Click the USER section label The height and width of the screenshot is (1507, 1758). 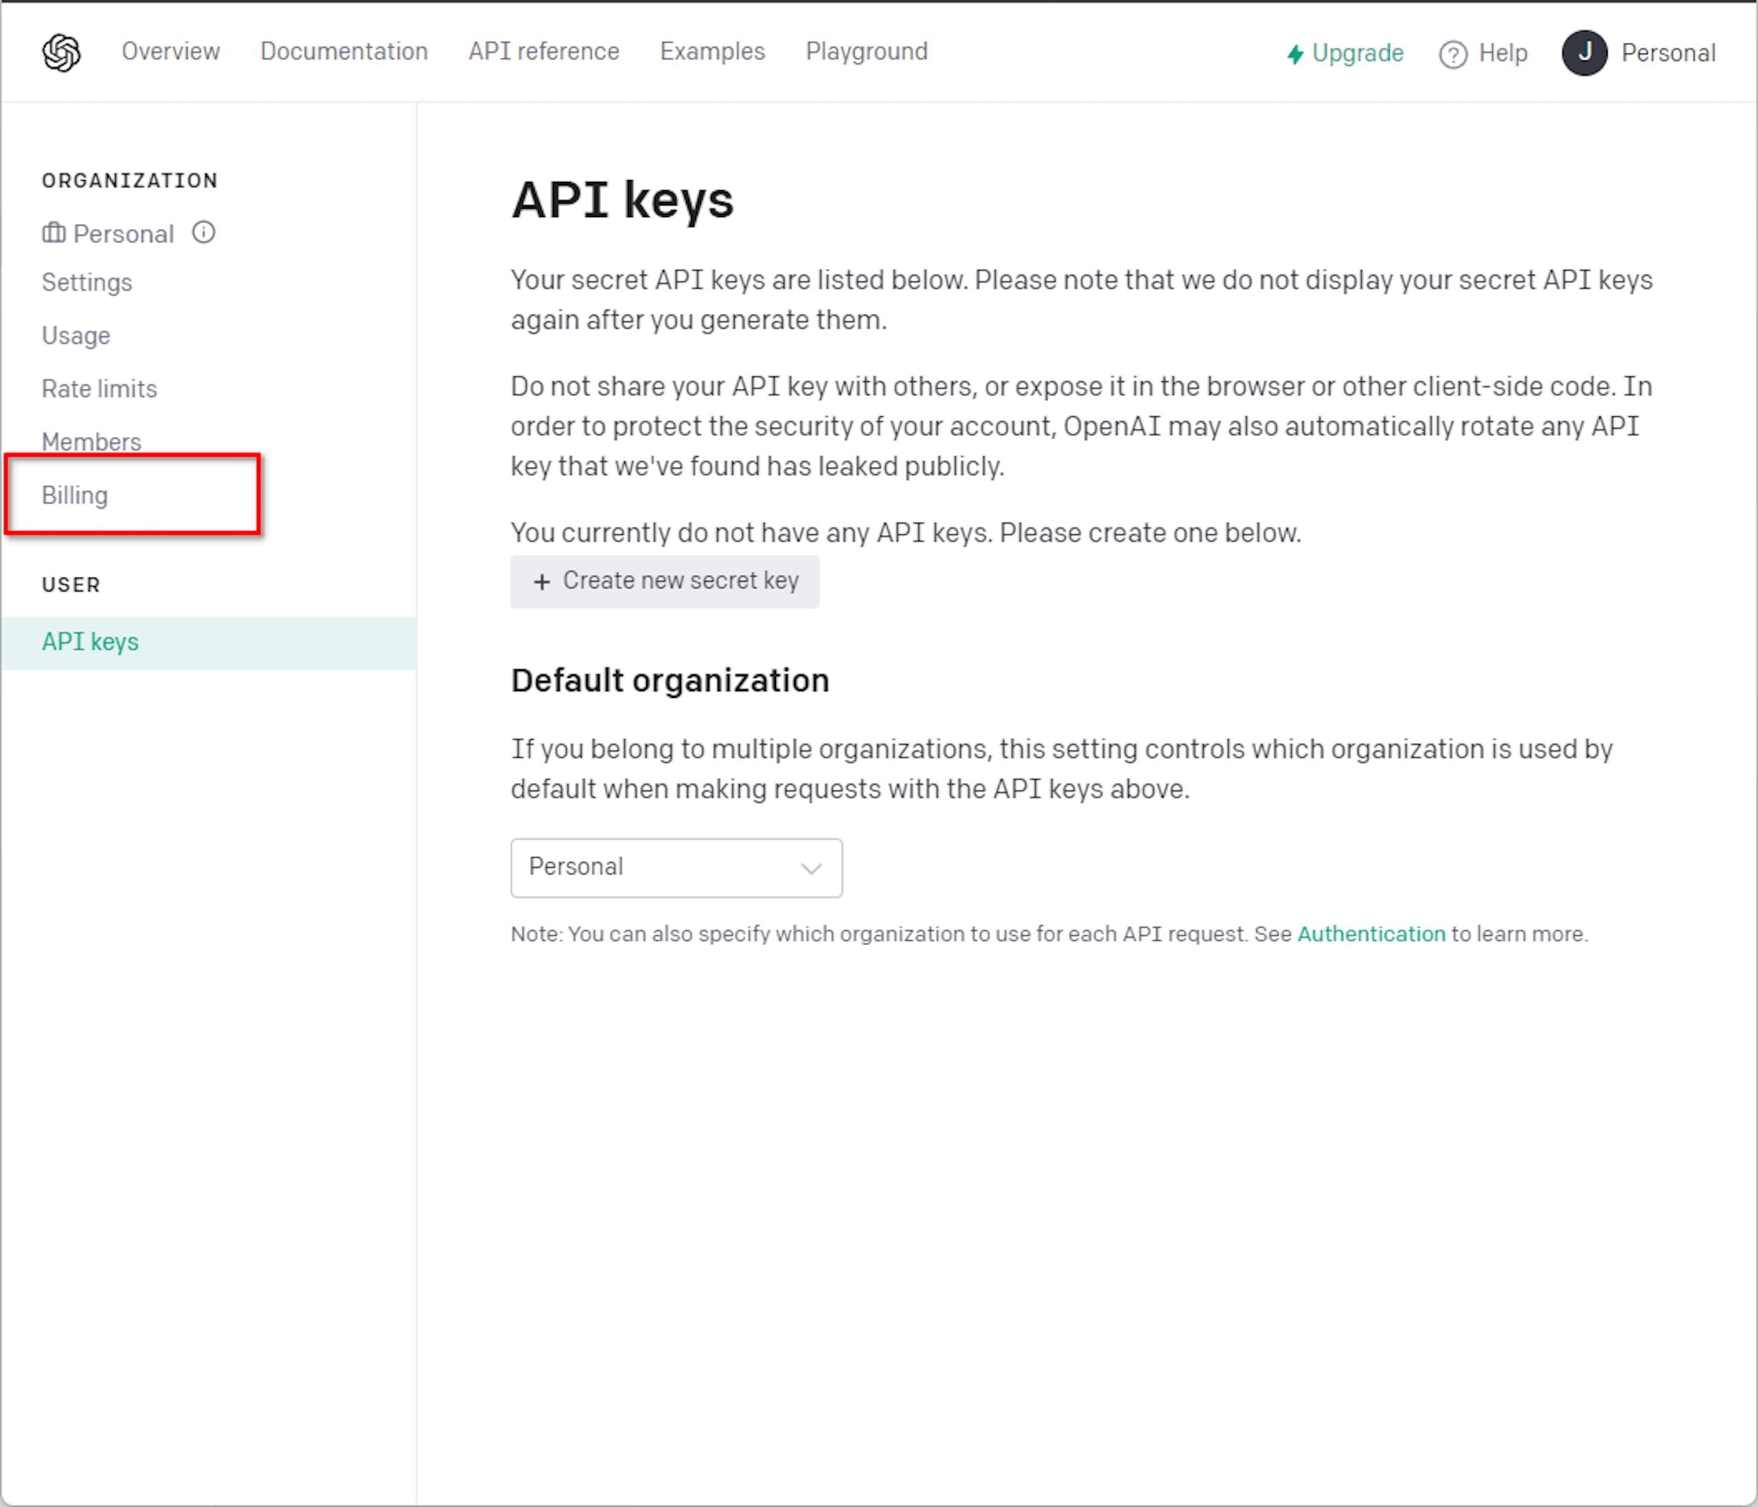tap(71, 585)
